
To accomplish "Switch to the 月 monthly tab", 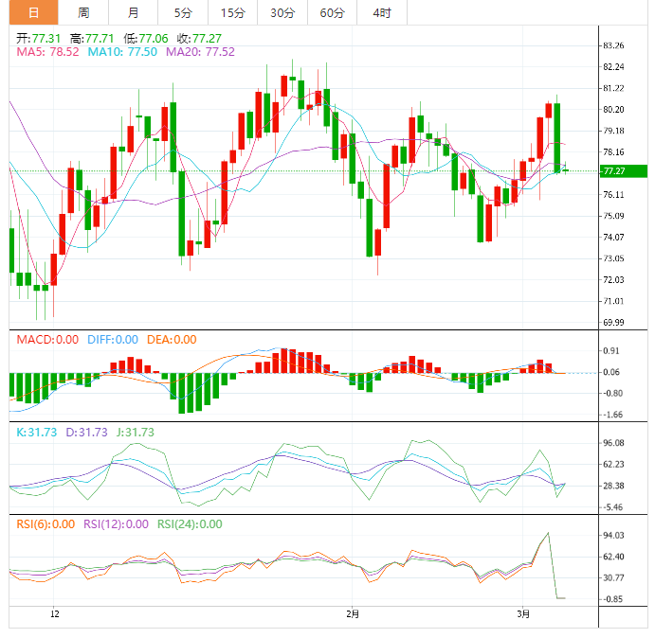I will tap(133, 12).
